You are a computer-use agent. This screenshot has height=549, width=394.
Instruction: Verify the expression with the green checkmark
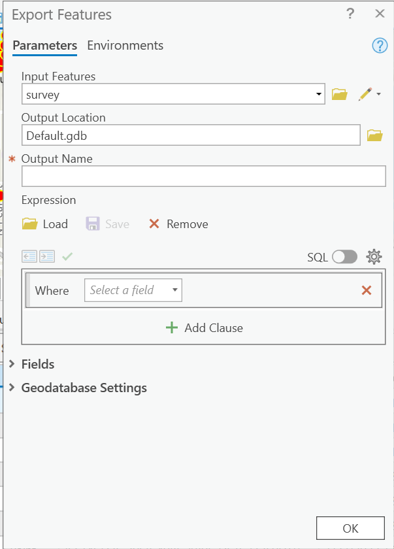pos(67,256)
